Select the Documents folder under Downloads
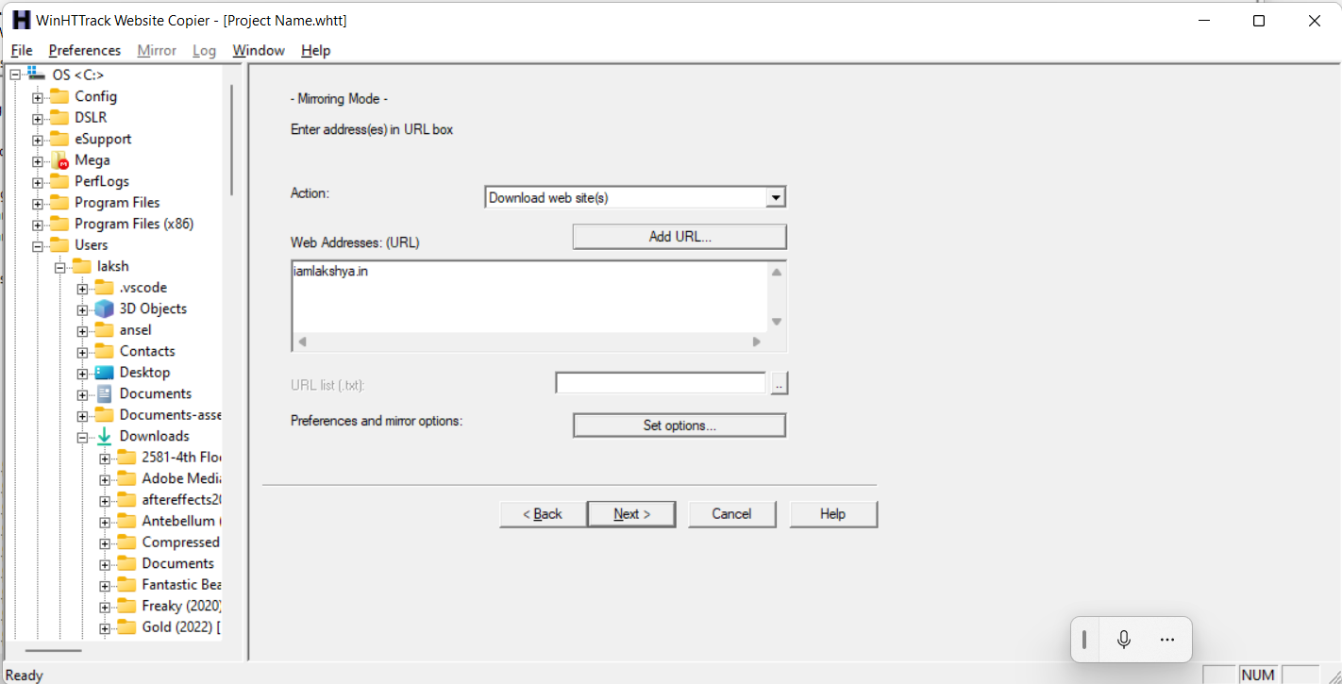The width and height of the screenshot is (1342, 684). coord(177,563)
